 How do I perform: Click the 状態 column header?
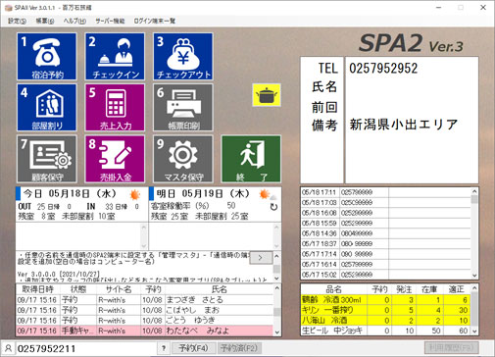point(78,289)
